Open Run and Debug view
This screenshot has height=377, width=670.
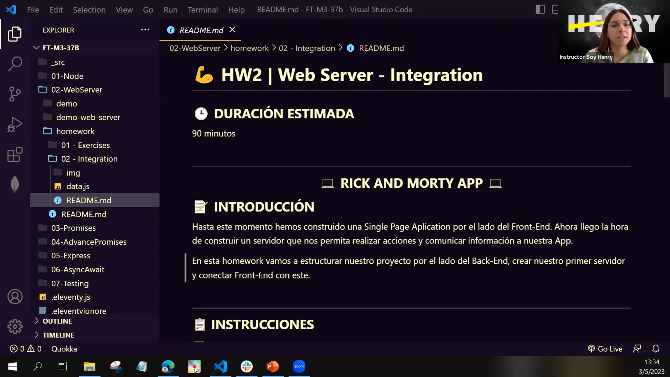pyautogui.click(x=15, y=125)
